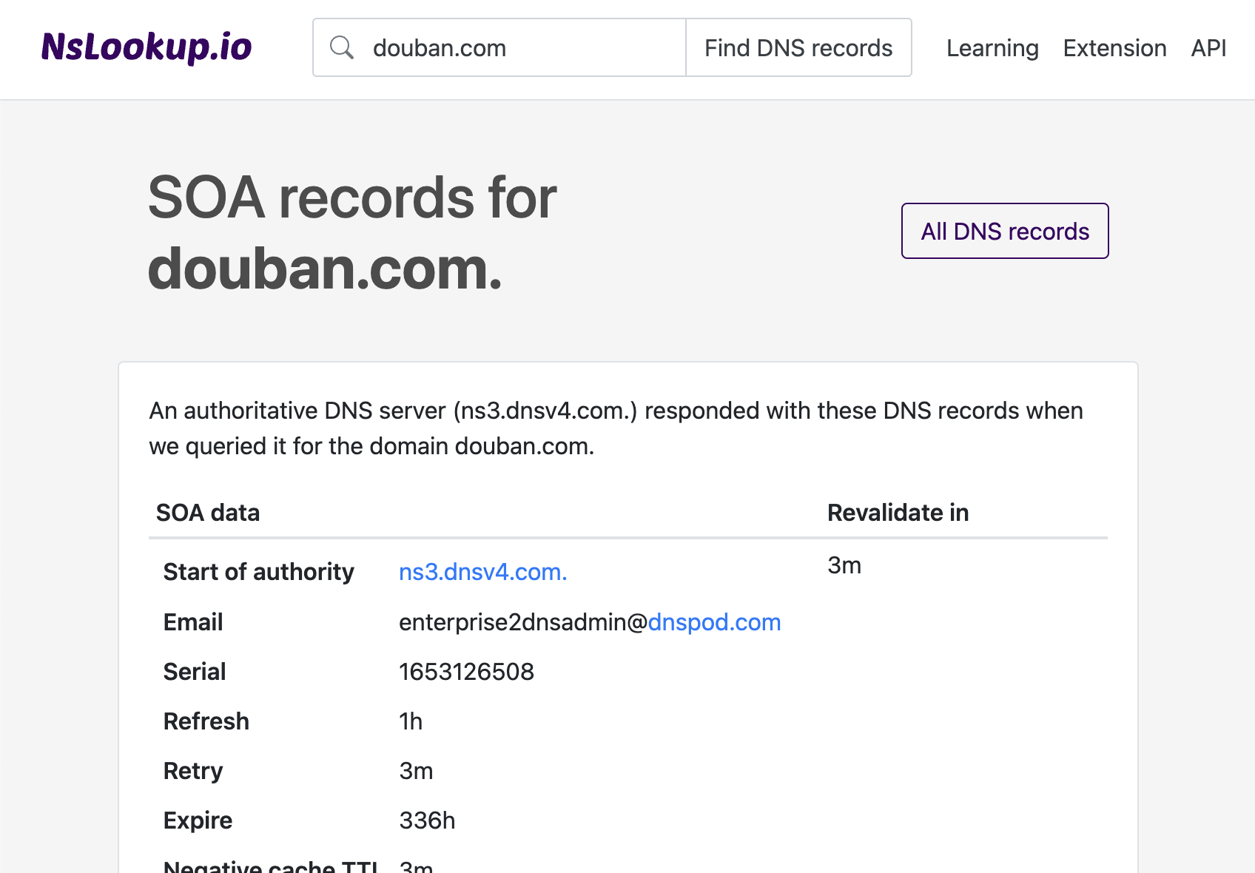Click the SOA data column header

click(x=208, y=512)
